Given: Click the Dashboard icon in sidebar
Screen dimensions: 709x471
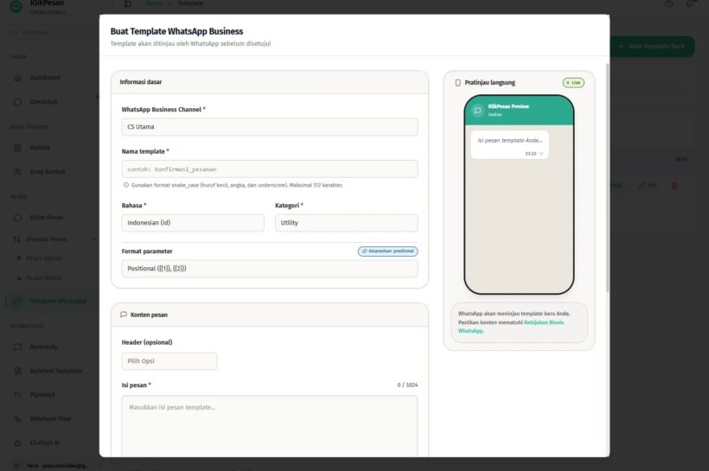Looking at the screenshot, I should click(x=18, y=78).
